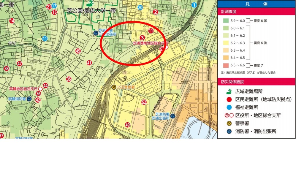
Task: Click the 三田警察署 police station icon
Action: coord(113,87)
